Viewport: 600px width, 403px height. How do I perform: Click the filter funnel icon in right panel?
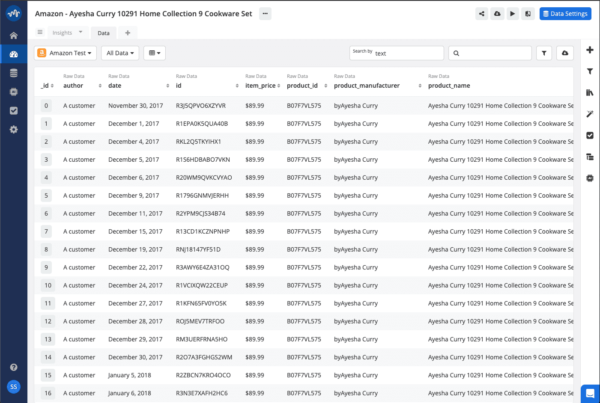click(x=590, y=71)
